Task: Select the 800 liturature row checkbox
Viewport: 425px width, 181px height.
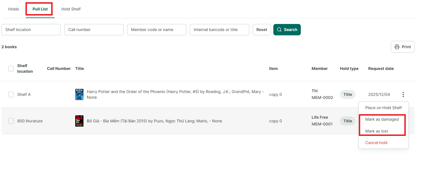Action: point(11,121)
